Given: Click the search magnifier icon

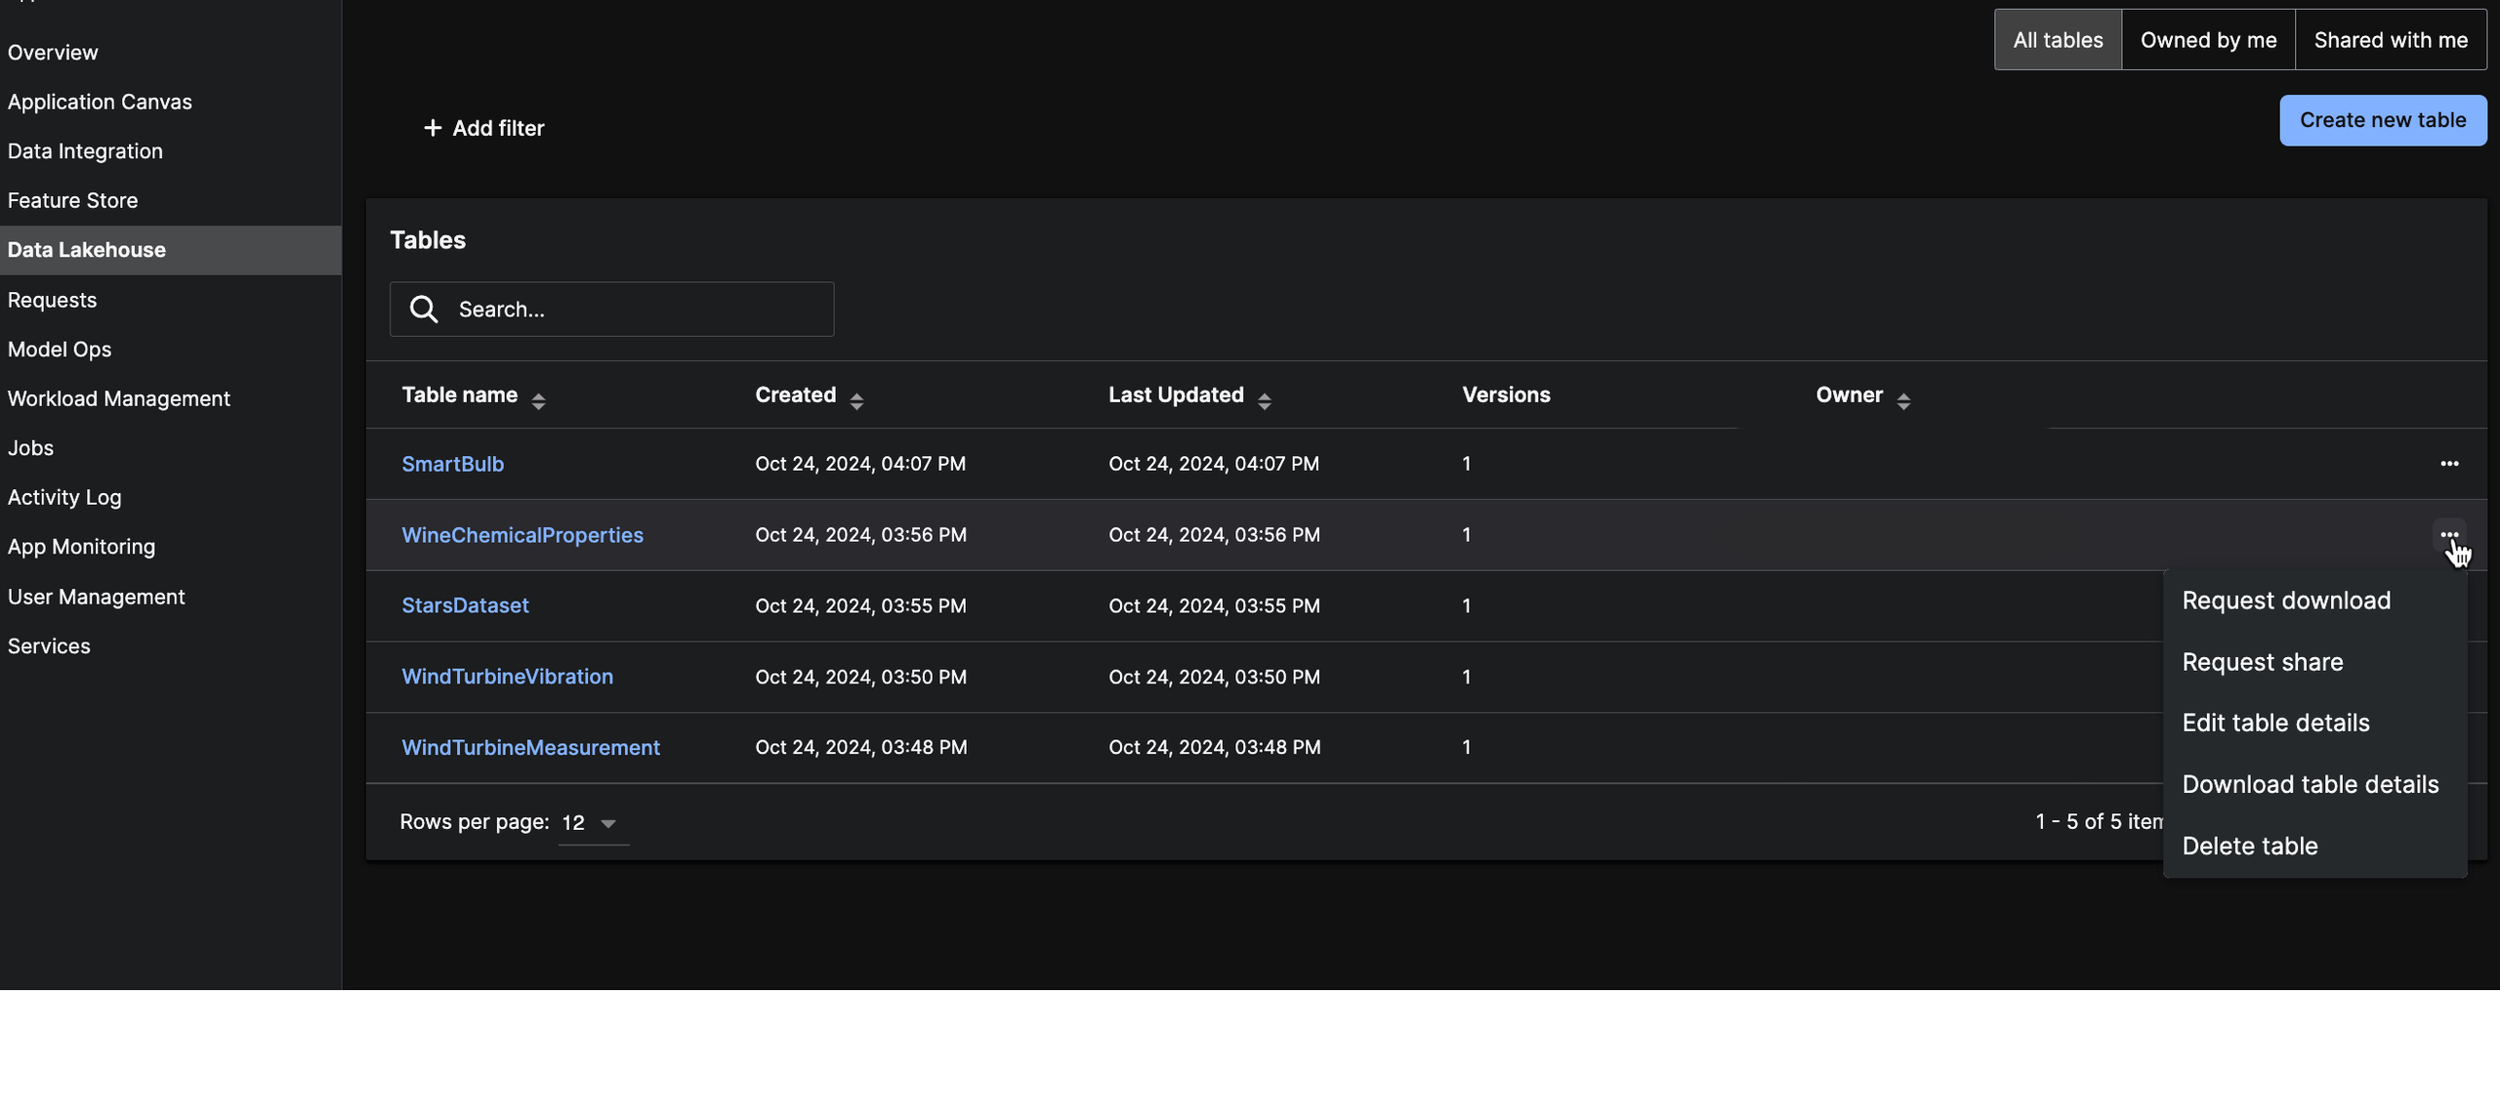Looking at the screenshot, I should (424, 310).
